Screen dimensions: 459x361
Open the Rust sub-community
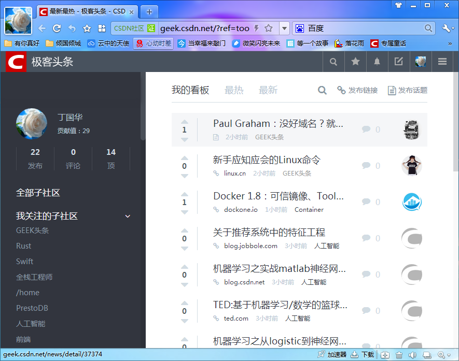23,246
